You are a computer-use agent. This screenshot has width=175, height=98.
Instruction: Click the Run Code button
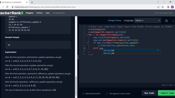tap(149, 93)
